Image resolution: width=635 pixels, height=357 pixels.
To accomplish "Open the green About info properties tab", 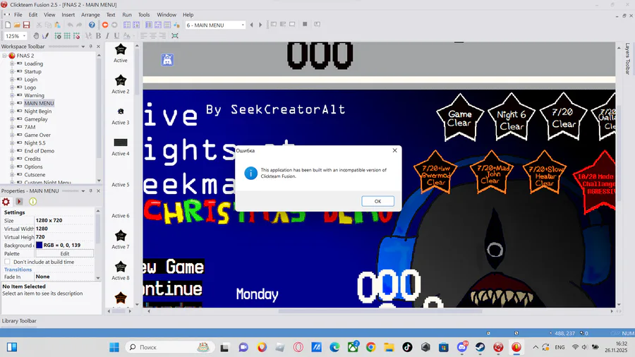I will [32, 202].
